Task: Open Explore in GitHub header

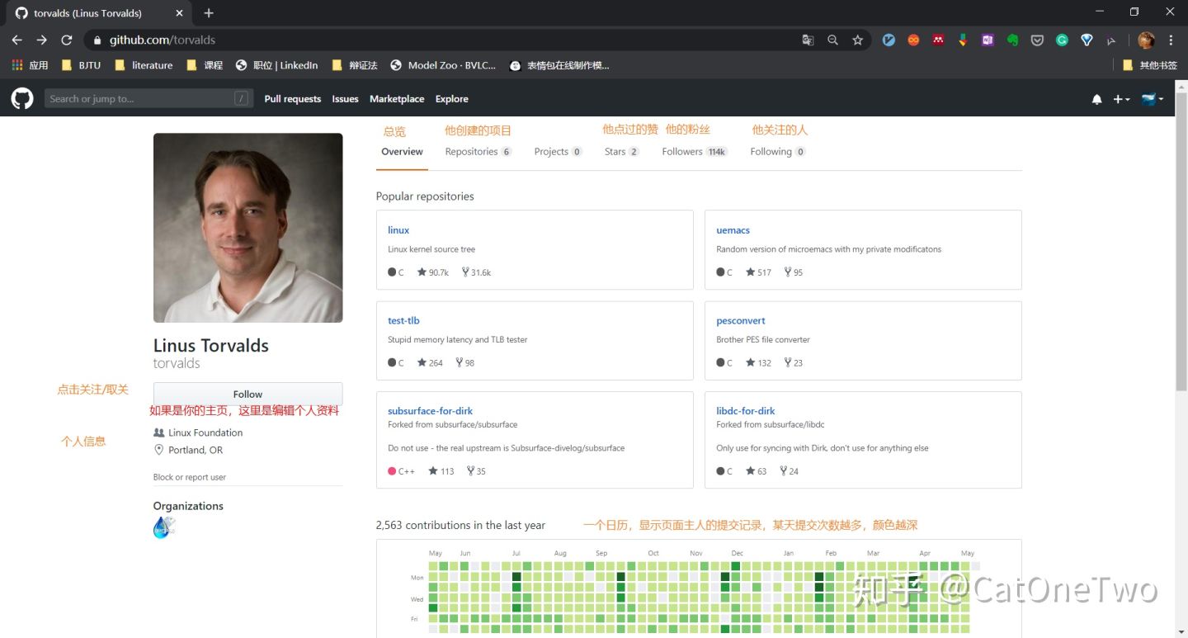Action: coord(452,99)
